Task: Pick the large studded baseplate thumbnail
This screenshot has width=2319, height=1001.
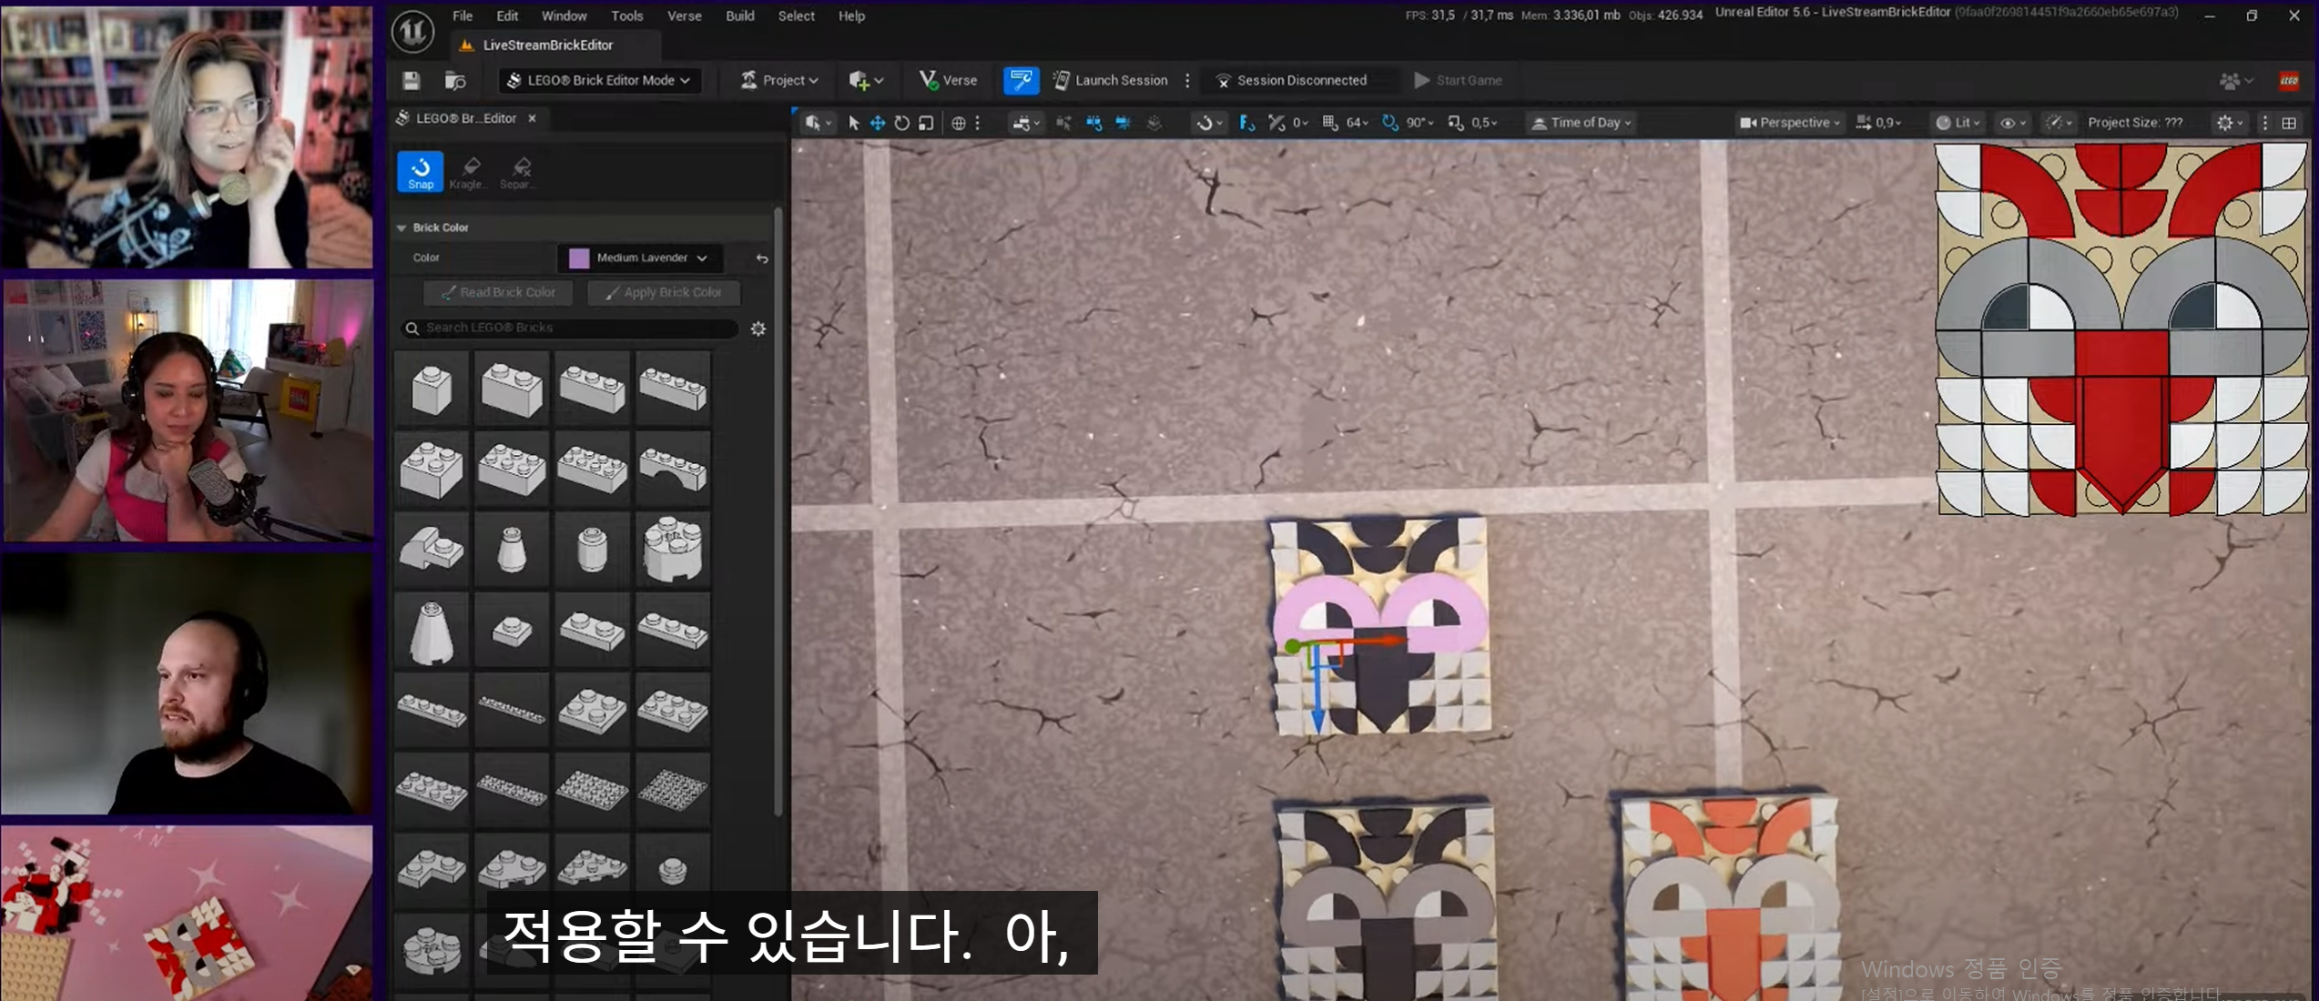Action: click(x=673, y=790)
